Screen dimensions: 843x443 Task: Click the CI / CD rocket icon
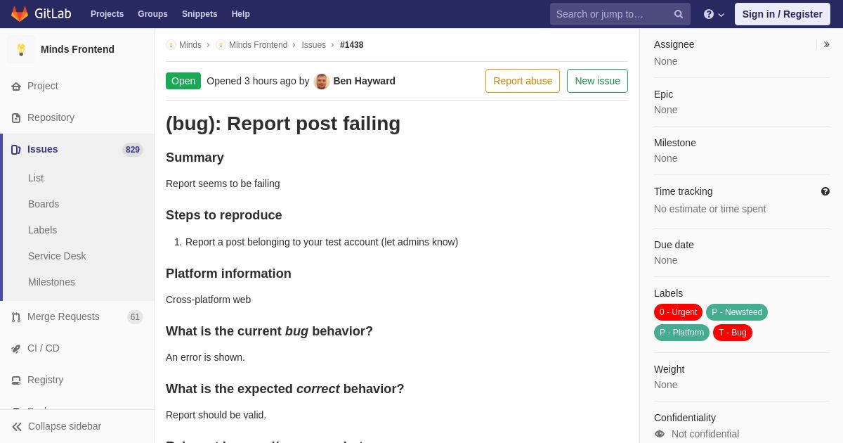point(16,349)
